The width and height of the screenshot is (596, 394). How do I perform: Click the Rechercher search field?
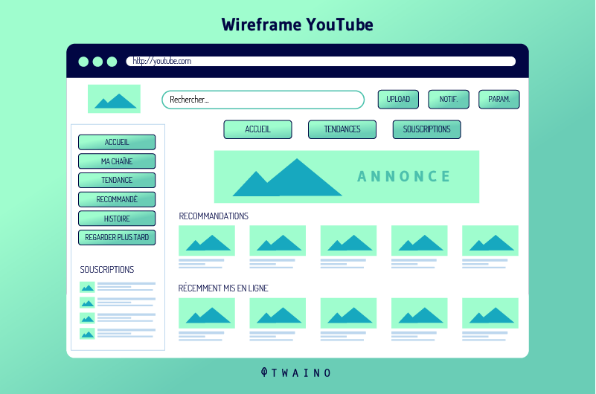(x=263, y=100)
